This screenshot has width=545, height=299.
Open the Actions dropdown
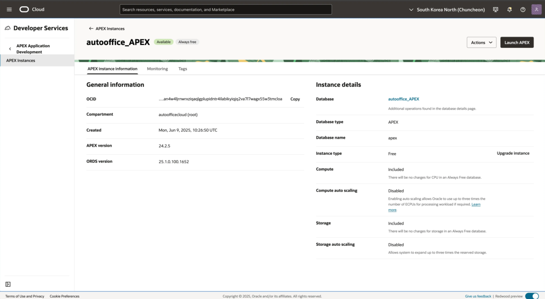point(481,42)
